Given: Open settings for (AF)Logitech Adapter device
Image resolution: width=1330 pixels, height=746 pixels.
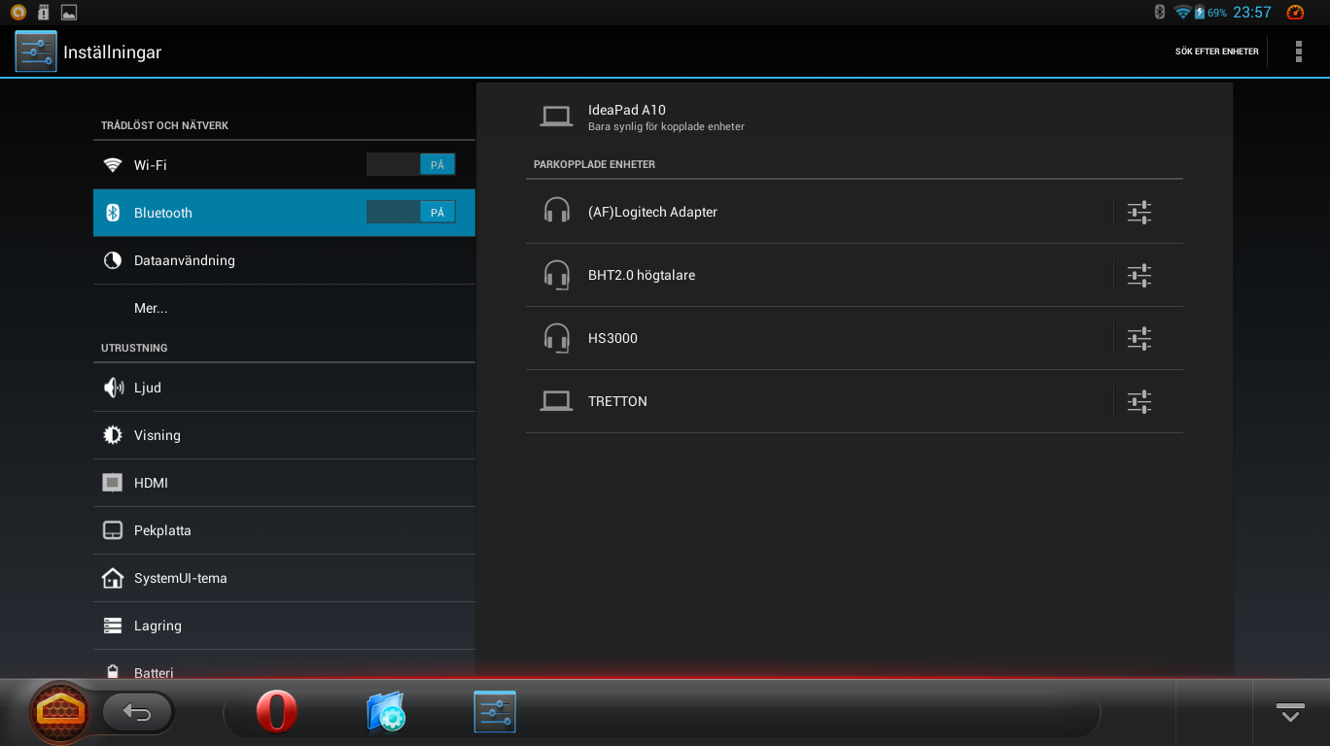Looking at the screenshot, I should pyautogui.click(x=1139, y=212).
